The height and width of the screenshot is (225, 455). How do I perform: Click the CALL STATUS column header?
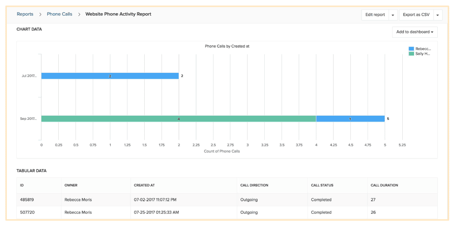point(323,185)
